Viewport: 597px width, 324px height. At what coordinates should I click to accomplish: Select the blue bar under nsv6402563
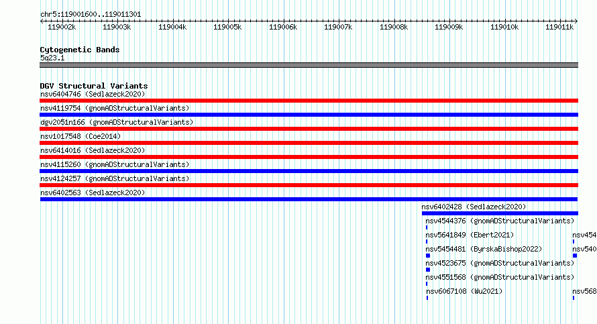point(309,199)
